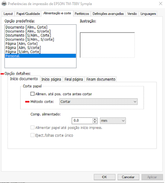
Task: Click the Aplicar button
Action: point(152,177)
